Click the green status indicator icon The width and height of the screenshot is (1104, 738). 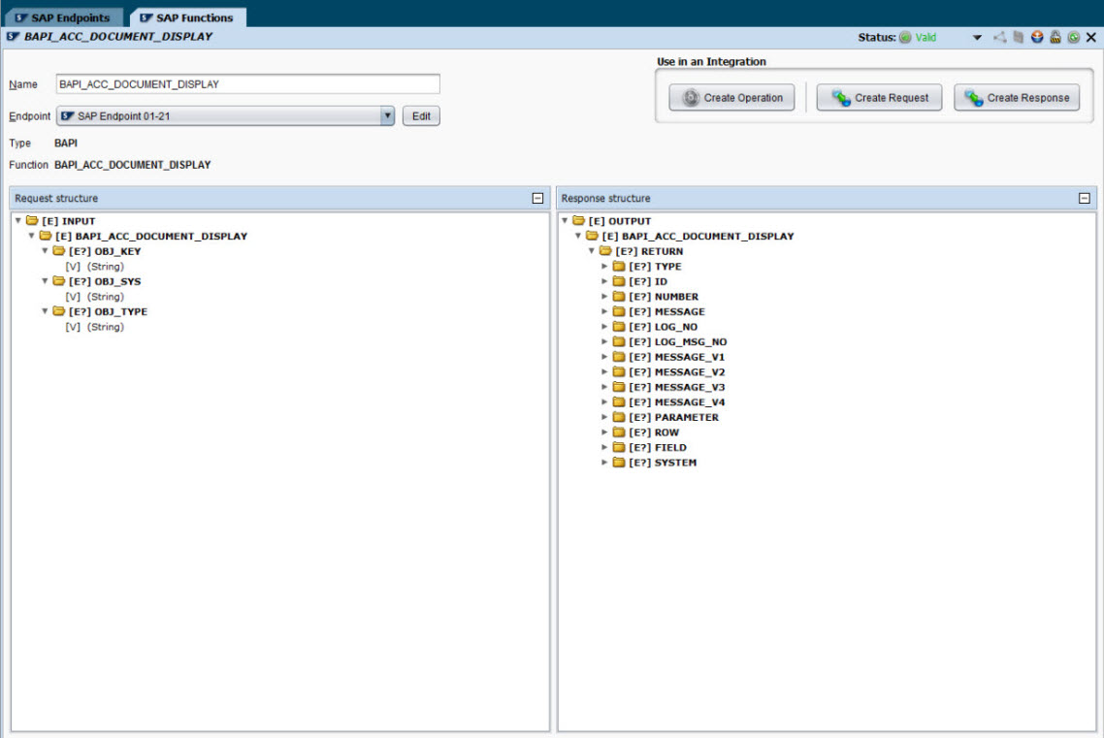point(905,37)
